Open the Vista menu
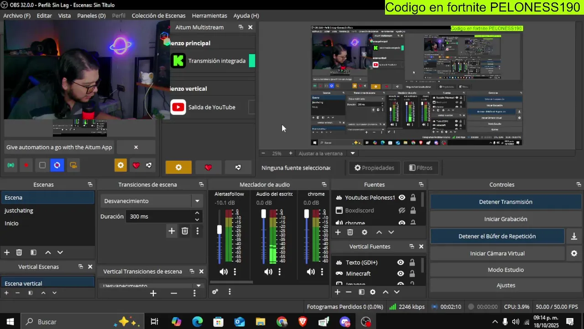Screen dimensions: 584x329 [x=64, y=16]
